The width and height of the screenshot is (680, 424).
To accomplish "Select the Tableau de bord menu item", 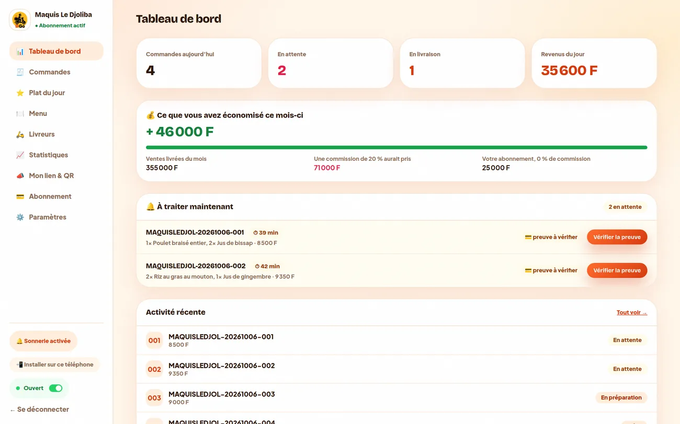I will coord(56,51).
